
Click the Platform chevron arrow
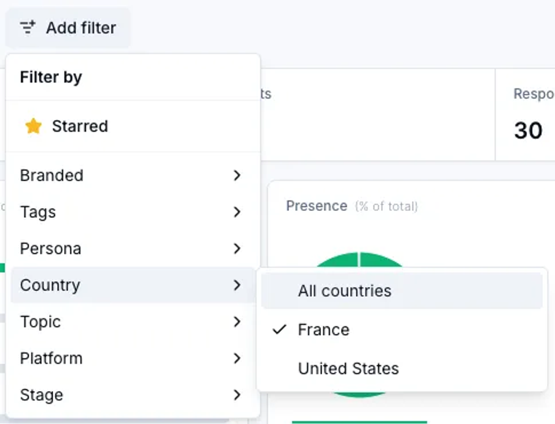pos(237,358)
